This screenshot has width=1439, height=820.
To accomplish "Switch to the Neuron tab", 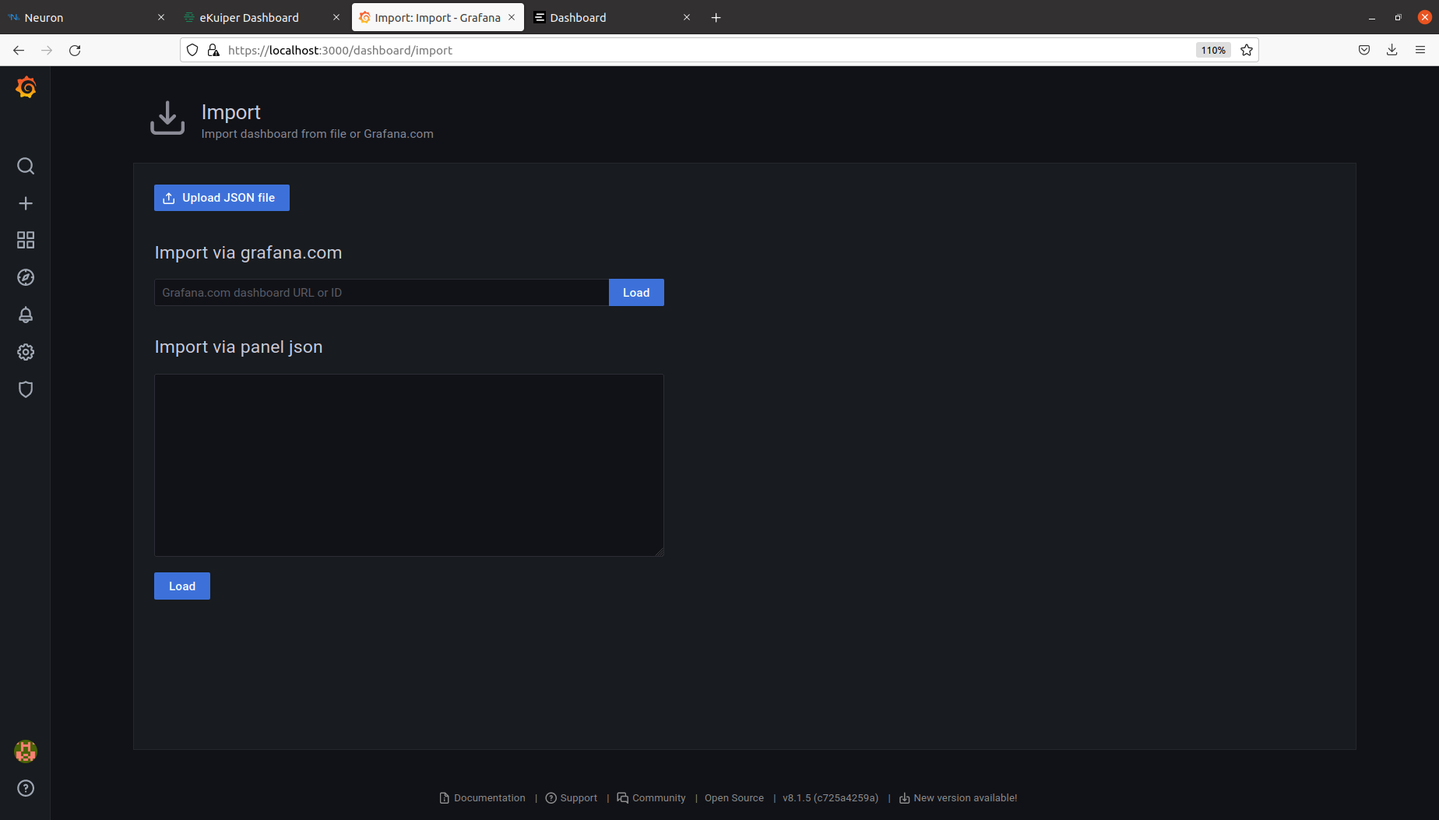I will tap(86, 17).
